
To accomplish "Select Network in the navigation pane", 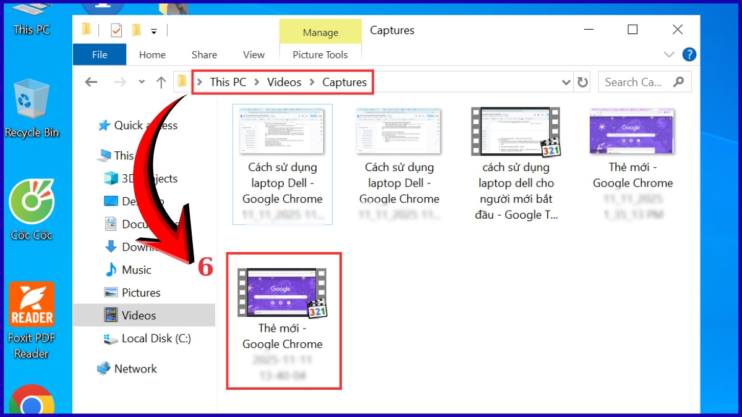I will (127, 369).
